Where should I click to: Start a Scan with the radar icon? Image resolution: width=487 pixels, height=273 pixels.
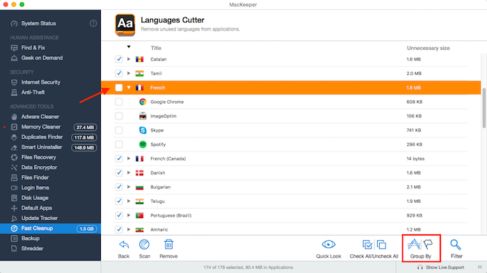144,245
